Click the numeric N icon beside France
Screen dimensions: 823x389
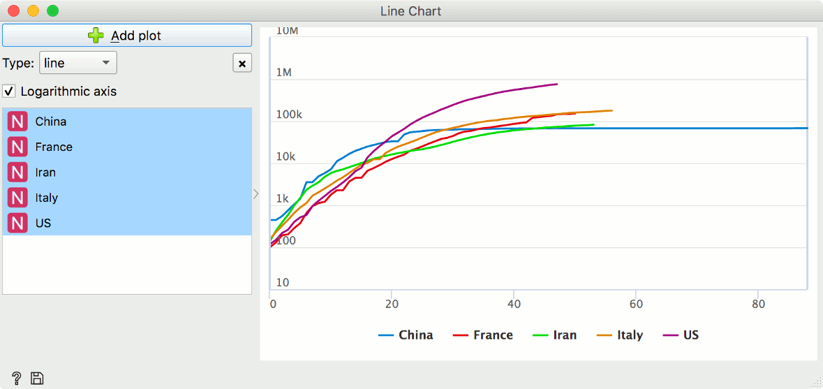[17, 147]
